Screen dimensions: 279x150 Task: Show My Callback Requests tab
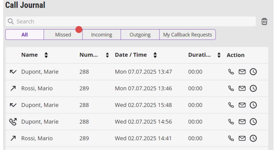[188, 35]
